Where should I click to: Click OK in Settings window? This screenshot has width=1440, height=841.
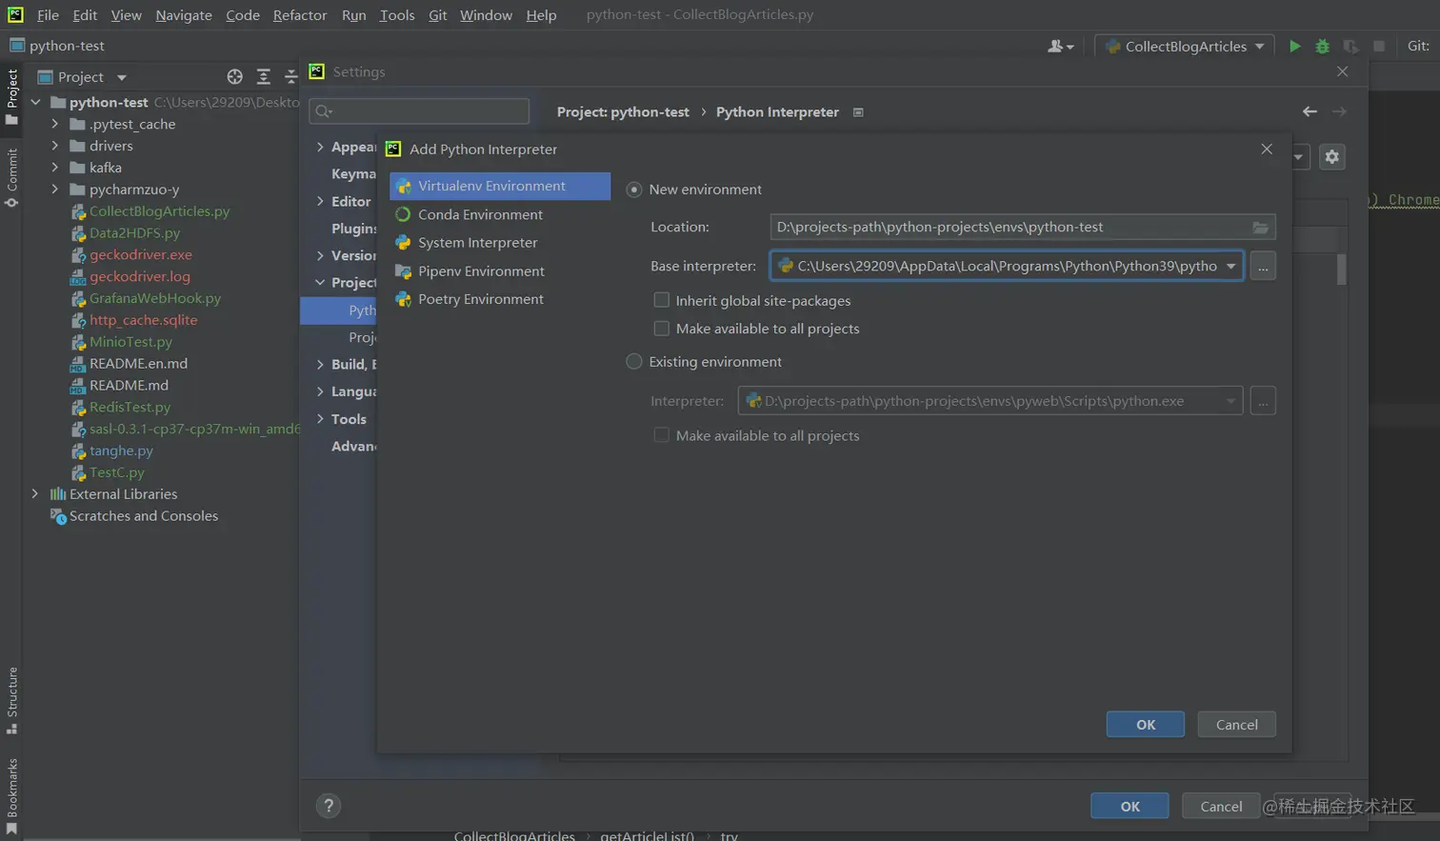pos(1130,807)
